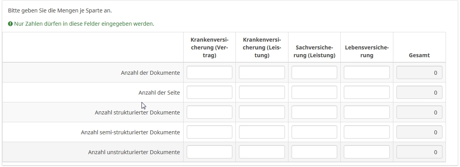Click the Lebensversicherung column header

pyautogui.click(x=366, y=51)
